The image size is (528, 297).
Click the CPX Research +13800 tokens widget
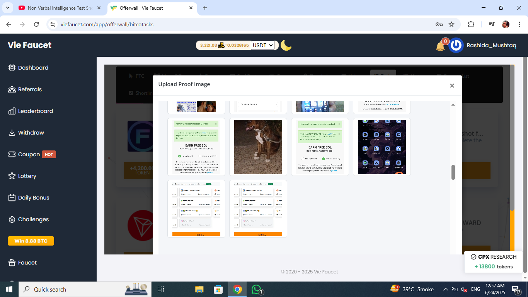(494, 262)
